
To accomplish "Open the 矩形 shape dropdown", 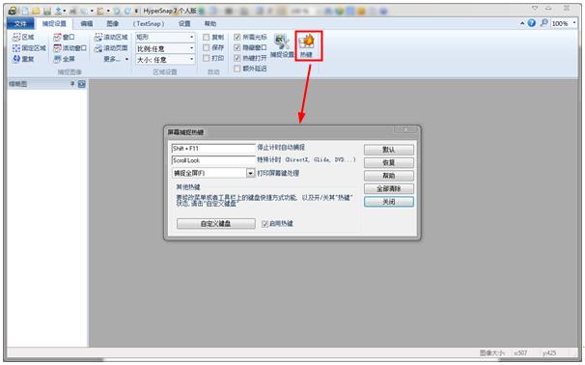I will point(165,37).
